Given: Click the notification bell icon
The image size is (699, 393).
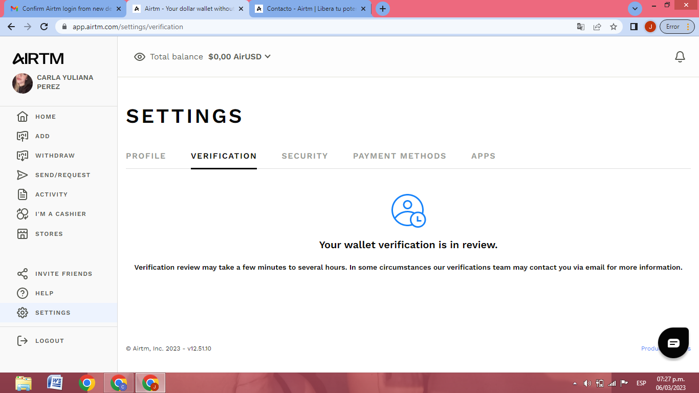Looking at the screenshot, I should click(680, 57).
